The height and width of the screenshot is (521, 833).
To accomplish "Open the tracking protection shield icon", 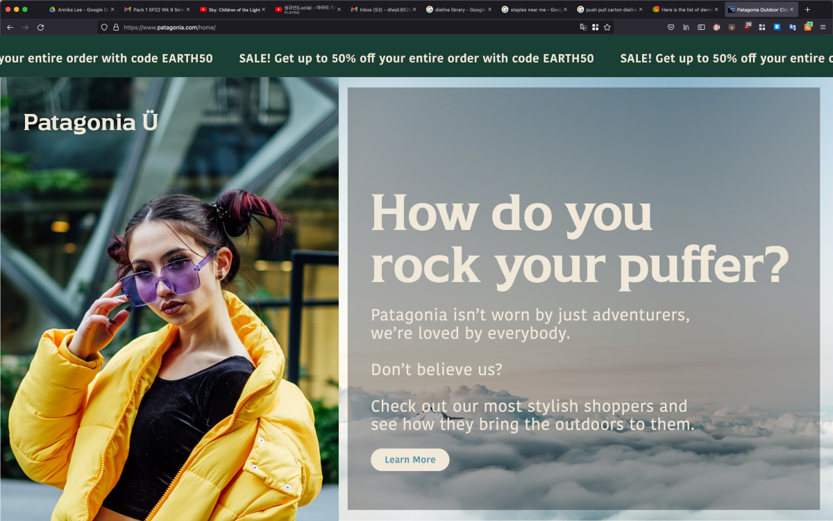I will 104,27.
